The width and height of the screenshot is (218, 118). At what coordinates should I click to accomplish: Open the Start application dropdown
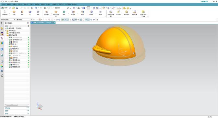[x=5, y=8]
